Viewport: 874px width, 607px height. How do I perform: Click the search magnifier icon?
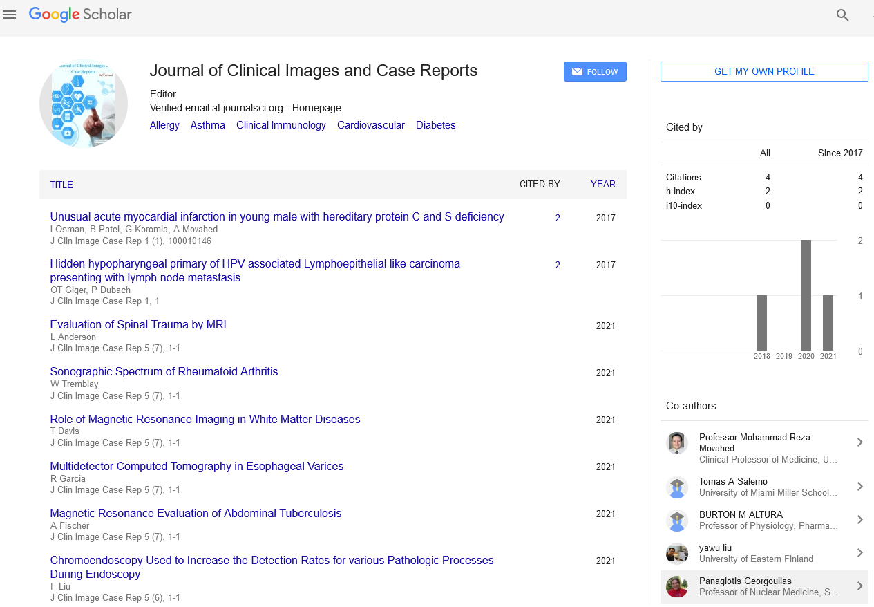842,15
